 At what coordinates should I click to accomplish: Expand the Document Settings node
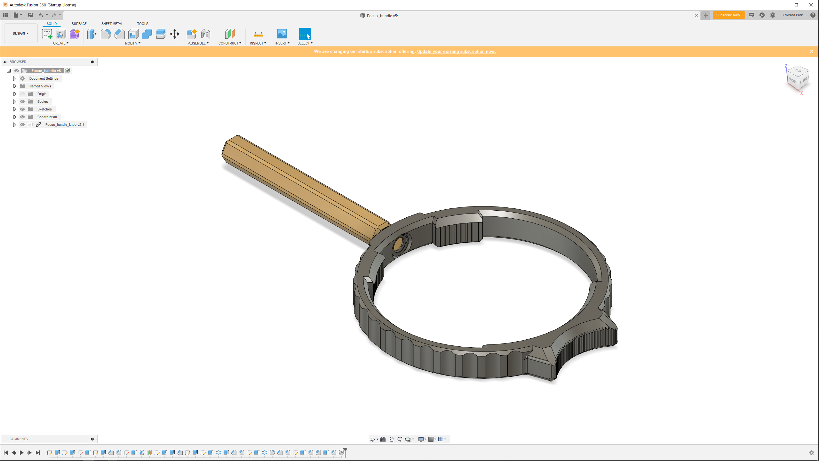click(14, 78)
